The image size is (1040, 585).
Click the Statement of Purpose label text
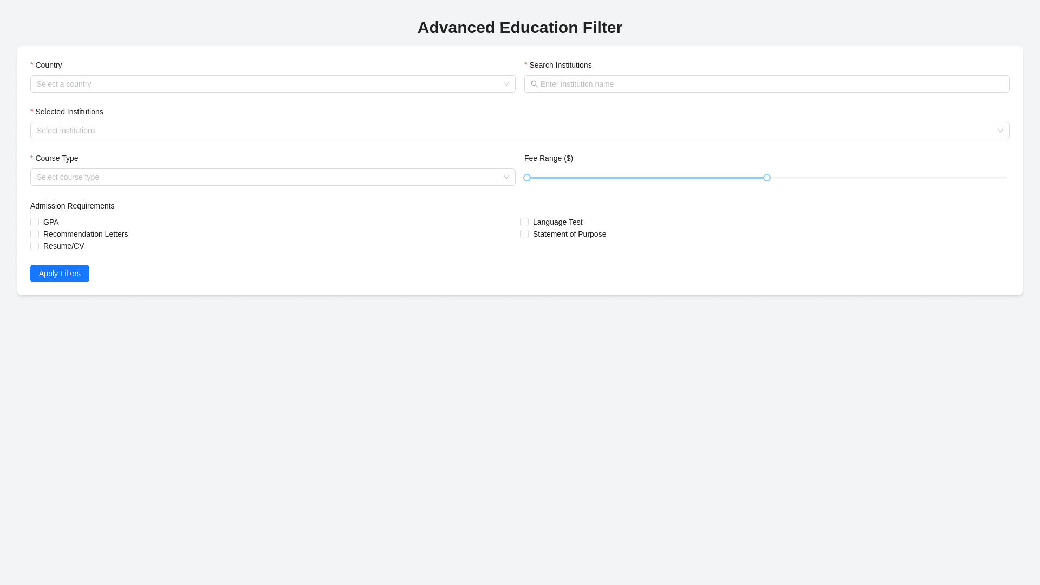click(x=569, y=234)
